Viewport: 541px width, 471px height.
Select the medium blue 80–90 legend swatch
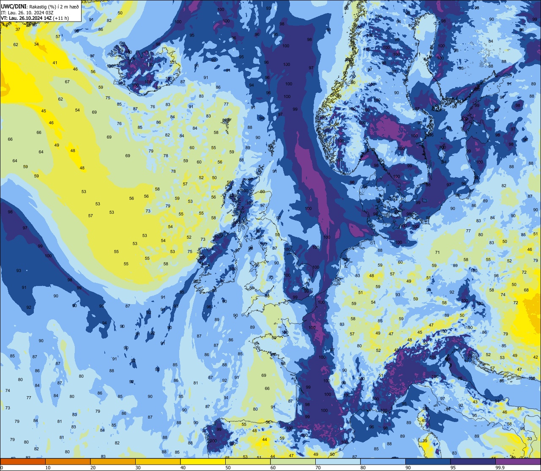pyautogui.click(x=383, y=461)
